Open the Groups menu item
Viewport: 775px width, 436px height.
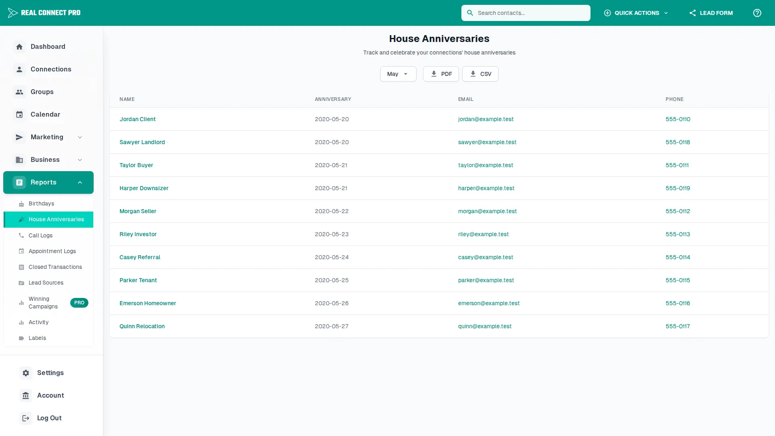[48, 92]
